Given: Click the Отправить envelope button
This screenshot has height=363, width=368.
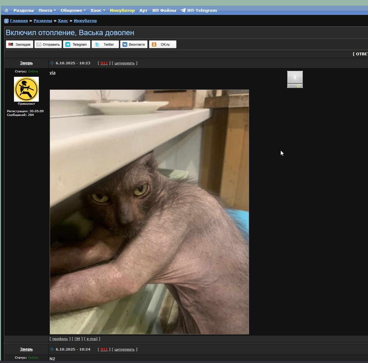Looking at the screenshot, I should coord(48,44).
